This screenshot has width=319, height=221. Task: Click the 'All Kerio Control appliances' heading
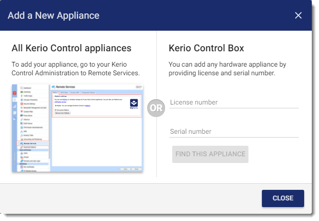click(x=71, y=48)
